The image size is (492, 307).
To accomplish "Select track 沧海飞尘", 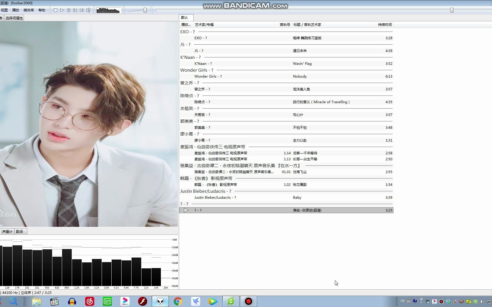I will point(286,172).
